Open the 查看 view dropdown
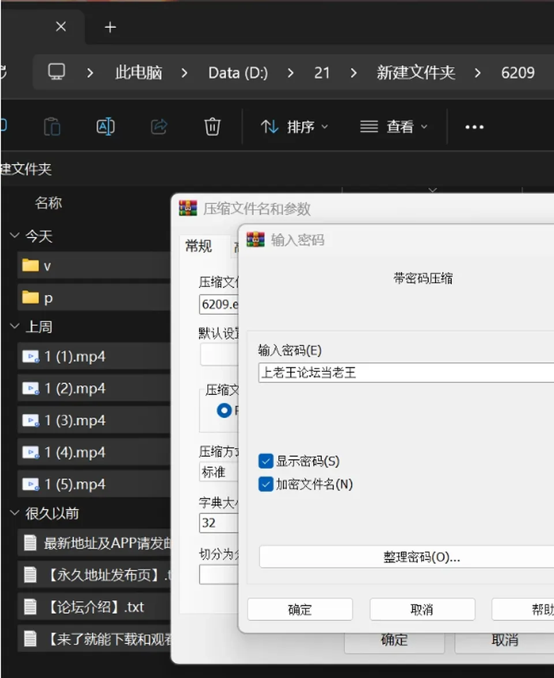Image resolution: width=554 pixels, height=678 pixels. click(394, 126)
